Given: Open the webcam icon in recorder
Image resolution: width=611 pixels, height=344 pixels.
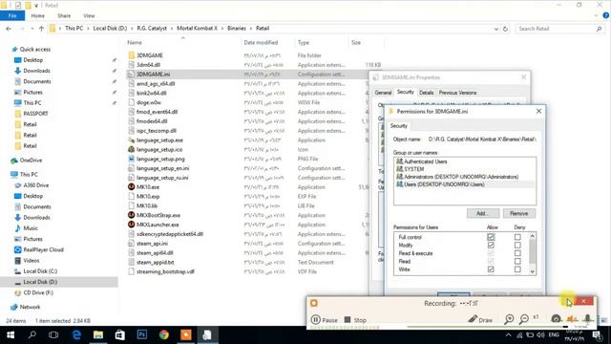Looking at the screenshot, I should pos(556,319).
